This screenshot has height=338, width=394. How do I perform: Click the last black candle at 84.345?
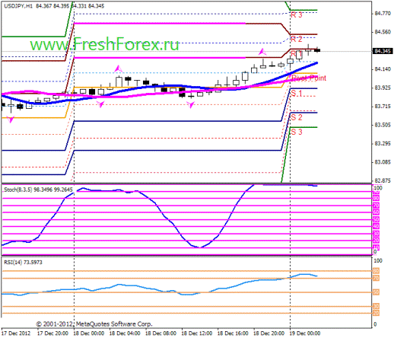tap(317, 50)
